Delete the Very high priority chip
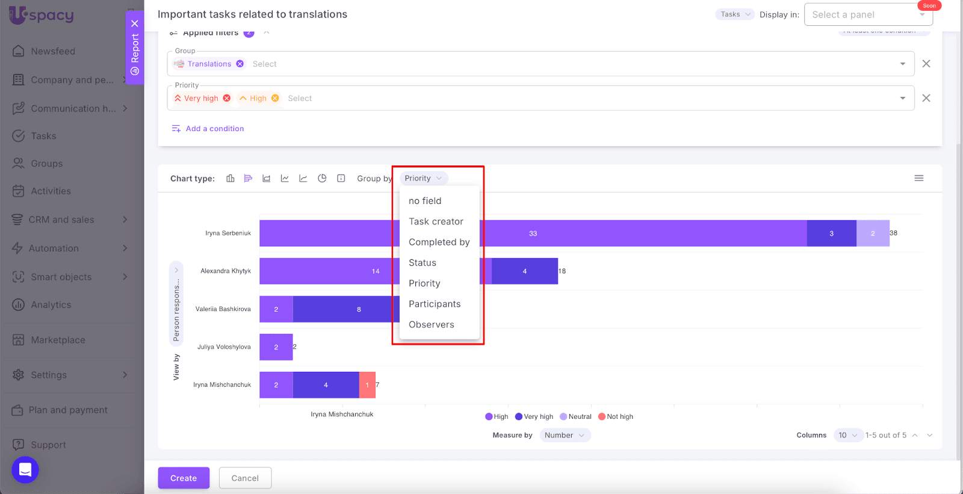The image size is (963, 494). pos(227,98)
